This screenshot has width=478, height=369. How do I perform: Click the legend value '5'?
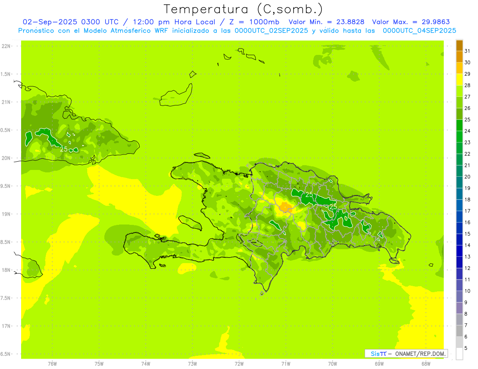point(466,348)
